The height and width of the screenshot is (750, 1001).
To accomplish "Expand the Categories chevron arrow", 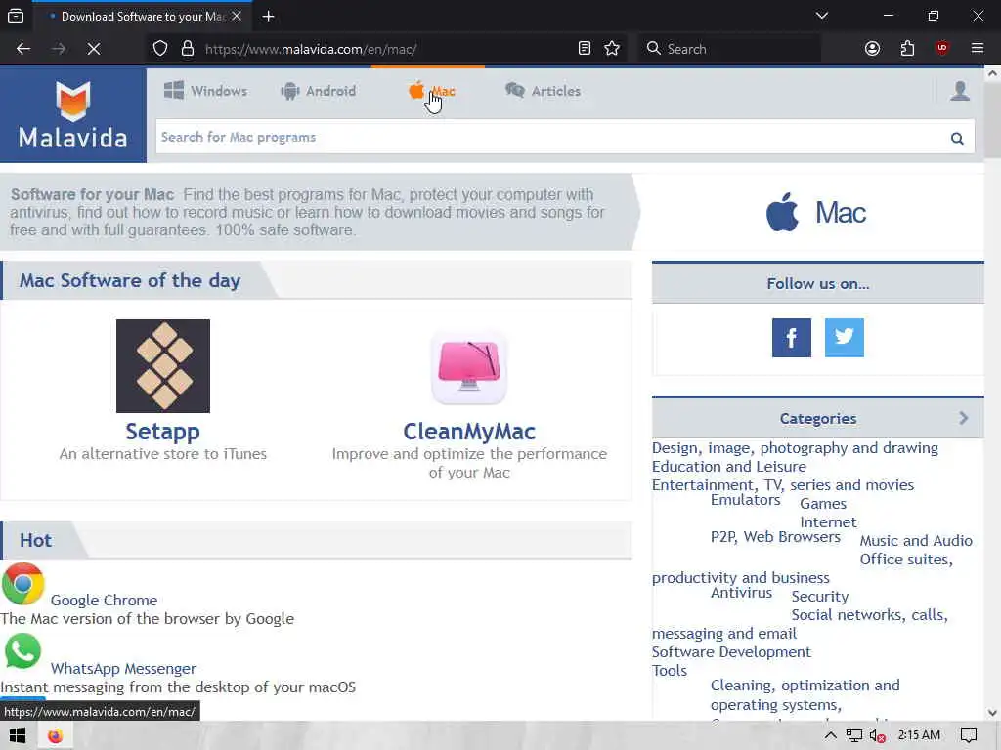I will coord(963,418).
